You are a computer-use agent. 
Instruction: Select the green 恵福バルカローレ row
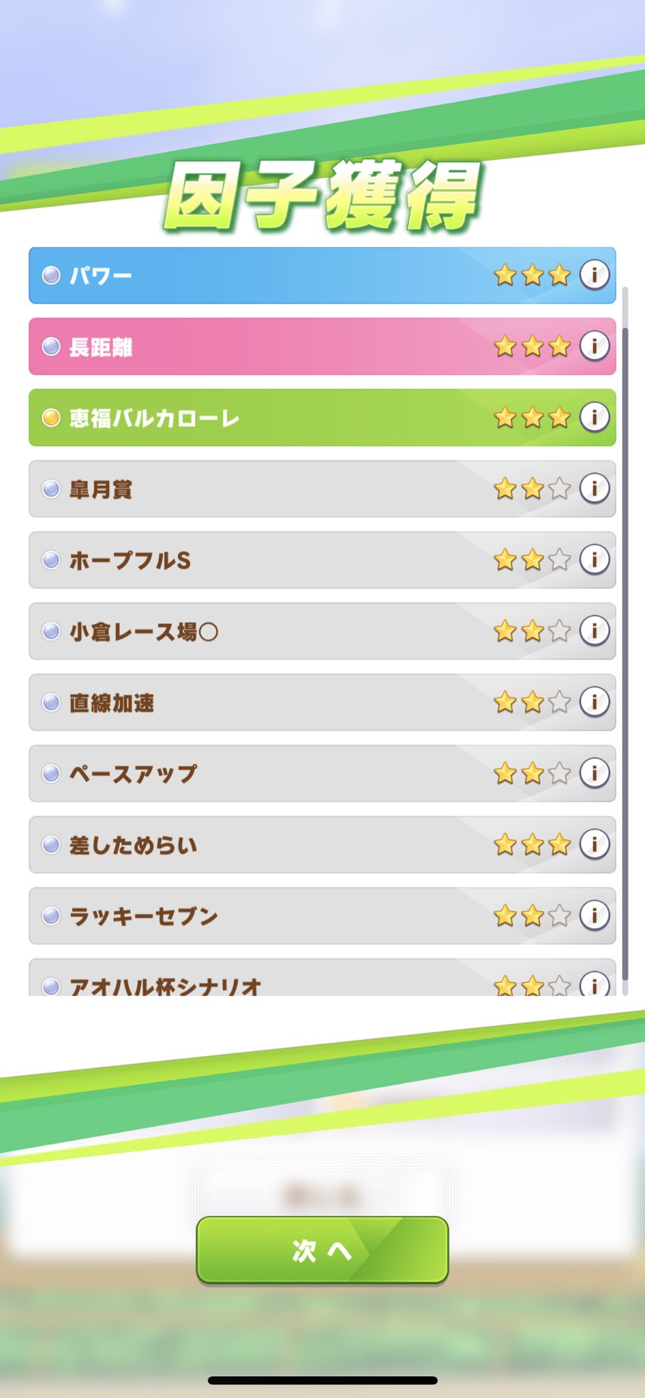click(x=322, y=417)
